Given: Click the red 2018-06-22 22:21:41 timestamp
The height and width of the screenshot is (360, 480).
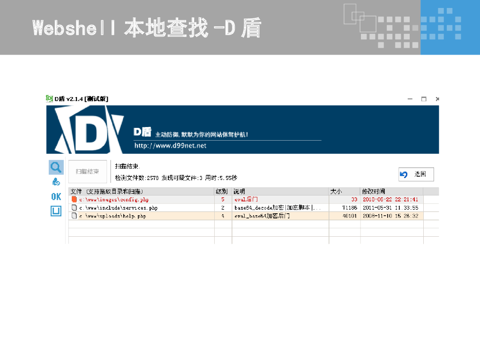Looking at the screenshot, I should pos(390,199).
